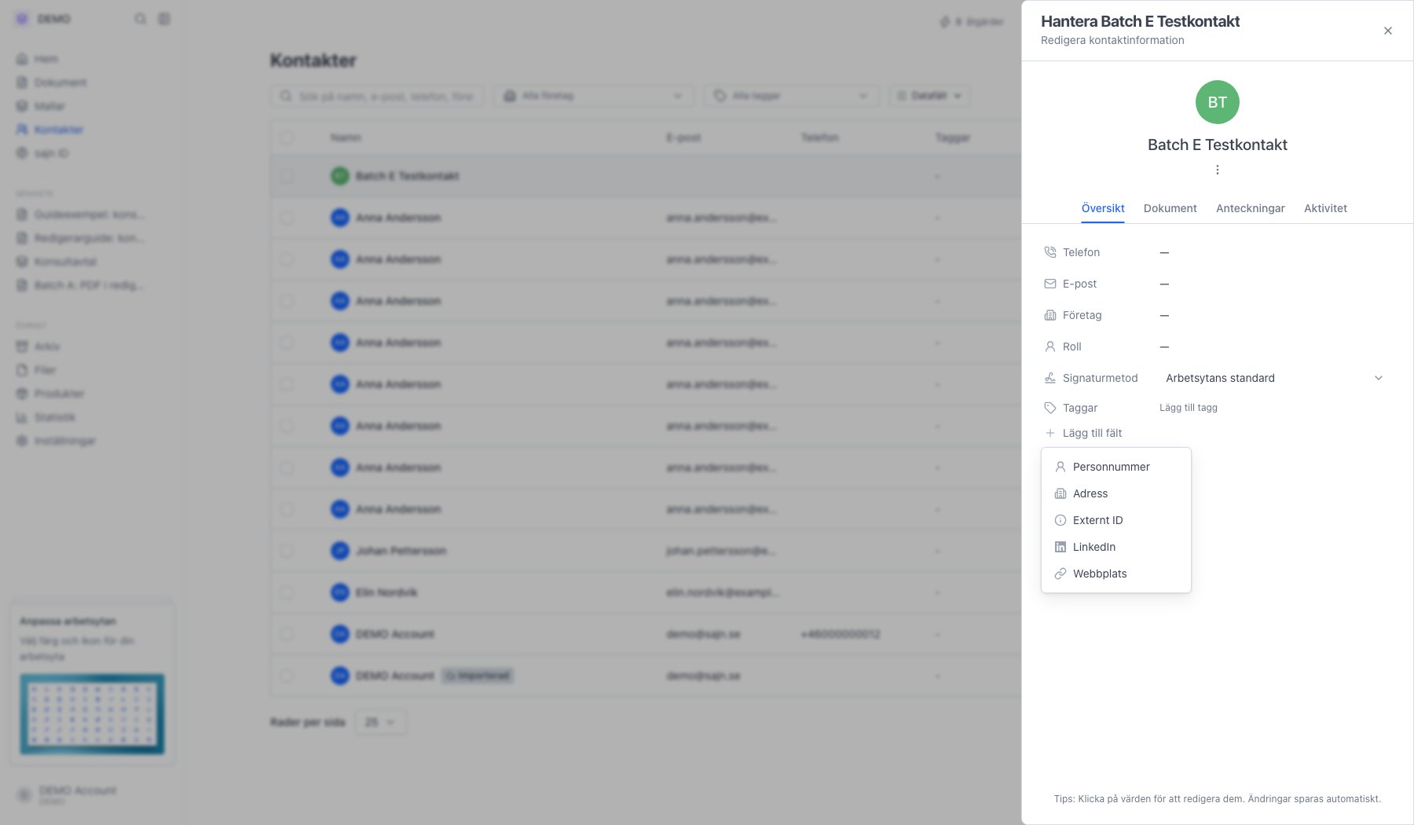The width and height of the screenshot is (1414, 825).
Task: Open the search icon in the top sidebar
Action: 140,19
